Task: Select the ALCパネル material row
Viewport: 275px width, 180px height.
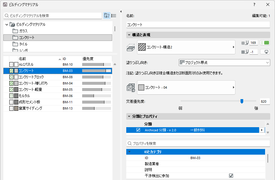Action: tap(58, 64)
